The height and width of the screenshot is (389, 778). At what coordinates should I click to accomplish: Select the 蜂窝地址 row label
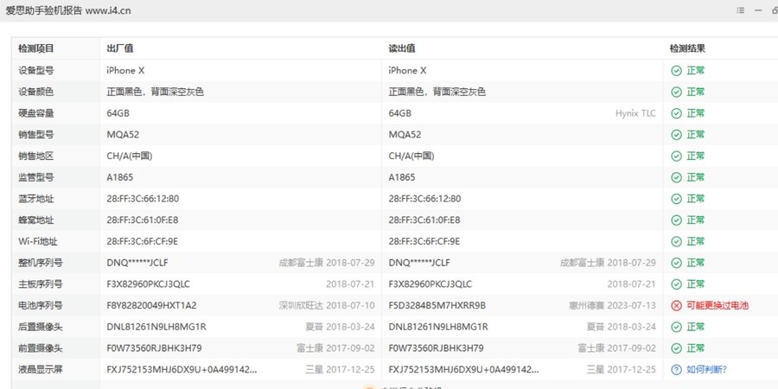(36, 220)
